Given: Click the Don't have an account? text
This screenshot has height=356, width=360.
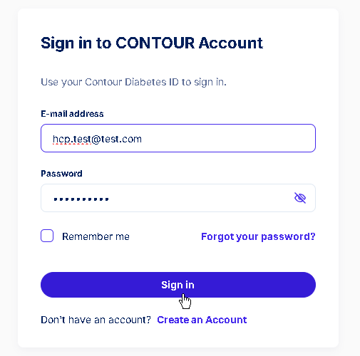Looking at the screenshot, I should [96, 320].
